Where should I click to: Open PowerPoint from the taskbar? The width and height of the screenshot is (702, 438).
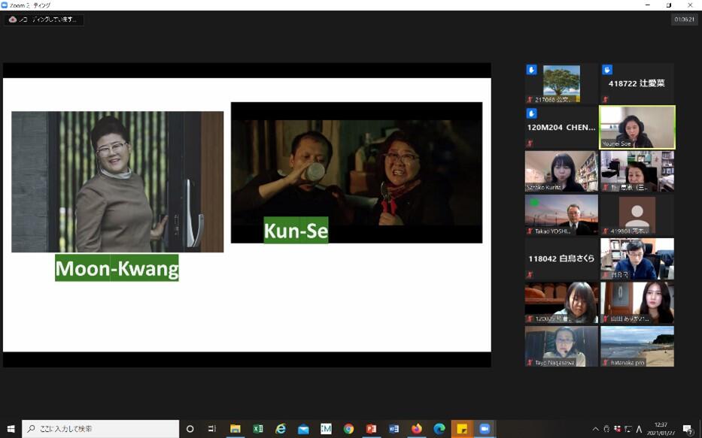[x=371, y=429]
